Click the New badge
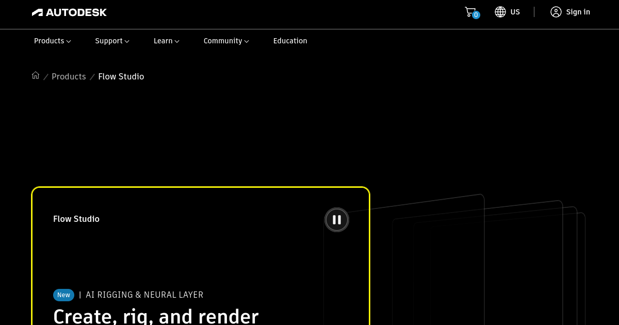 coord(63,295)
